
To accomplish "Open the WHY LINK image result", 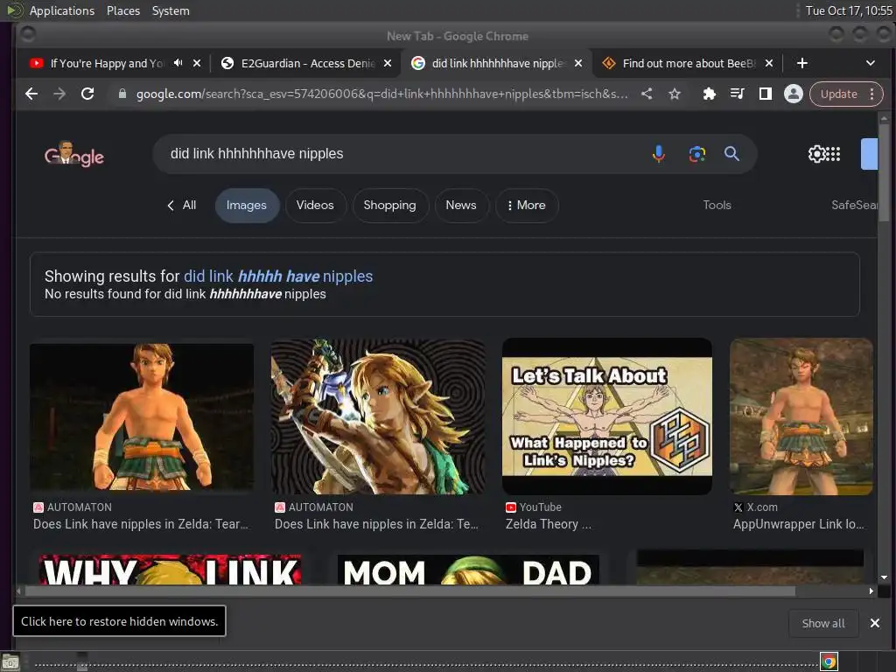I will [x=171, y=569].
